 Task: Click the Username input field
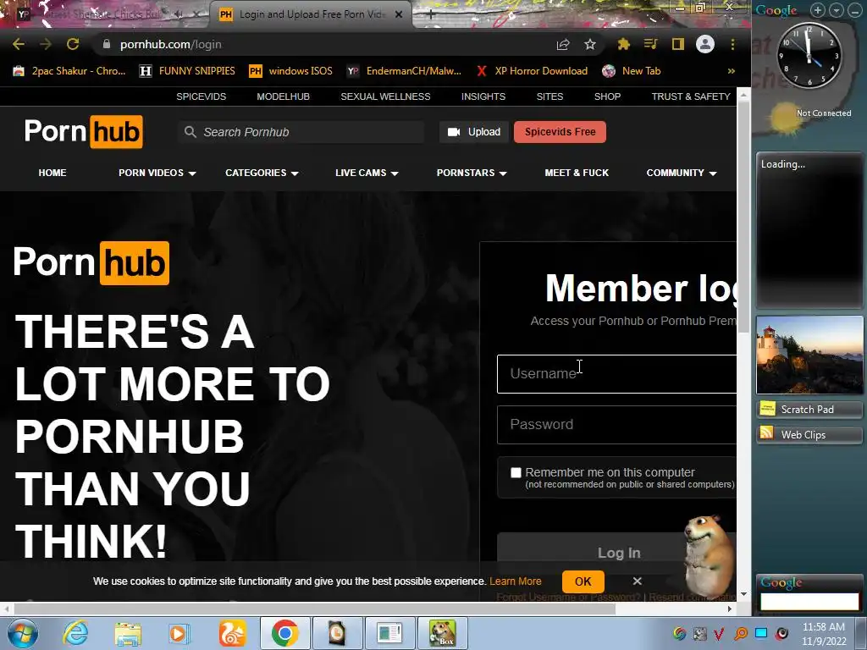pos(616,374)
